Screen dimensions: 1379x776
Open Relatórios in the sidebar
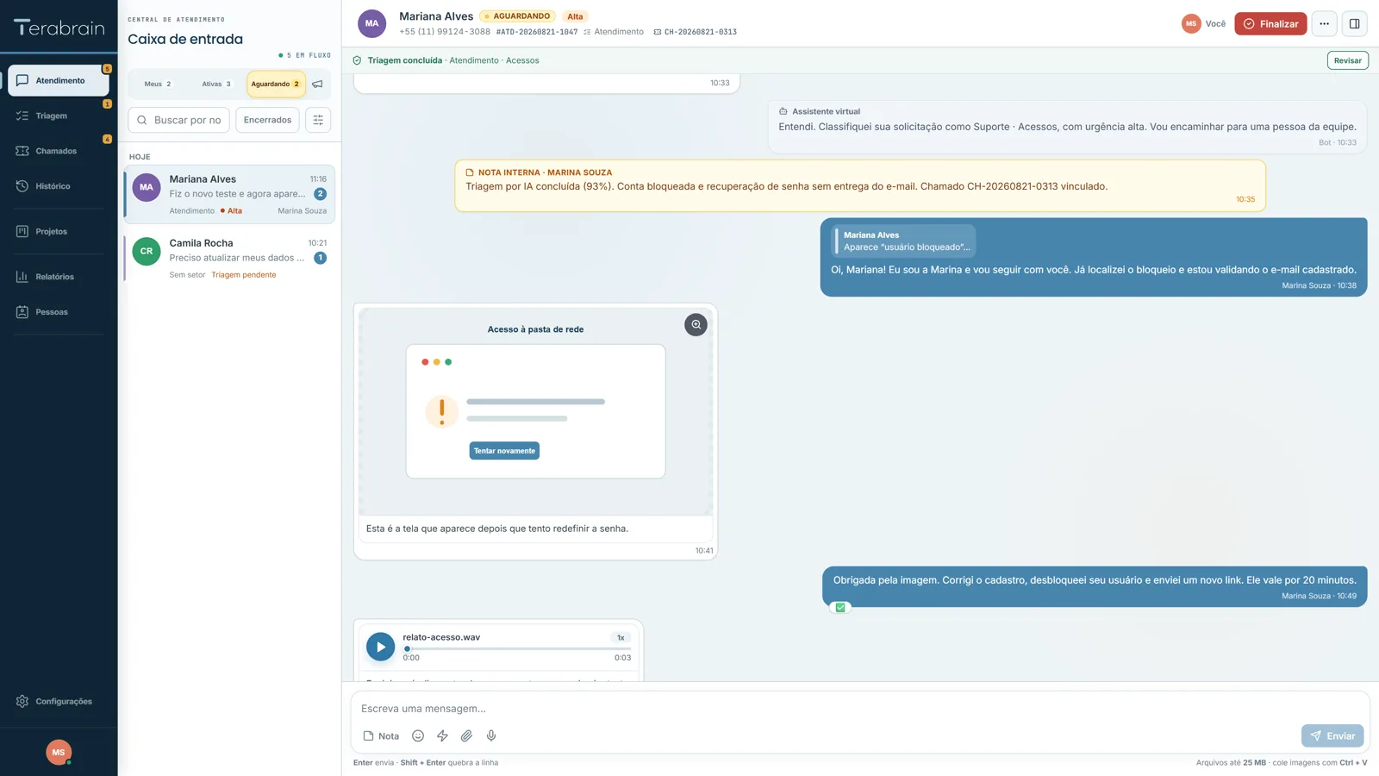59,277
